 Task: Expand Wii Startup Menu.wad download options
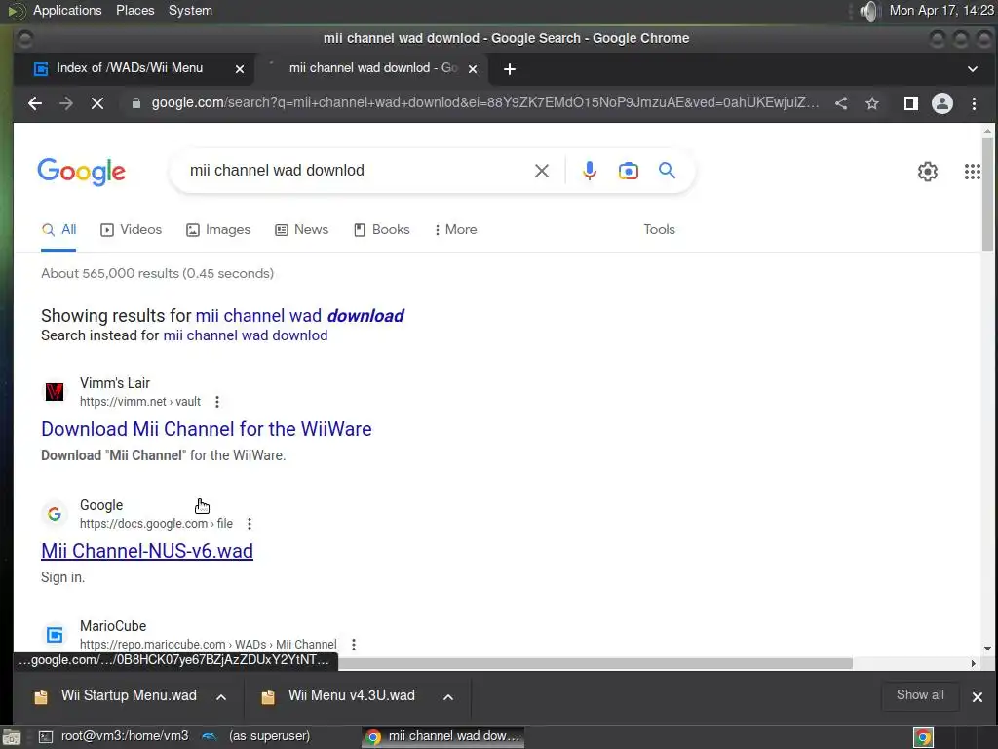click(x=221, y=697)
